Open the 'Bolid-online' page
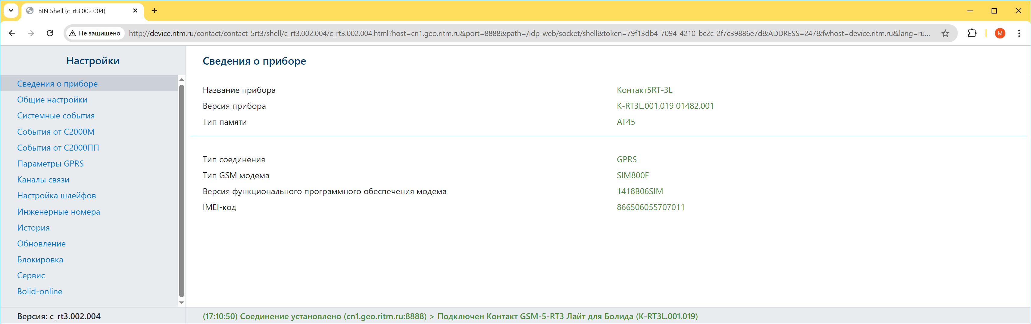 pos(40,291)
